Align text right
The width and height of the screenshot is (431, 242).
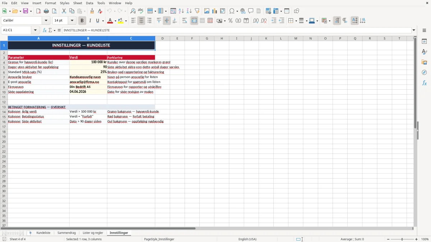149,21
